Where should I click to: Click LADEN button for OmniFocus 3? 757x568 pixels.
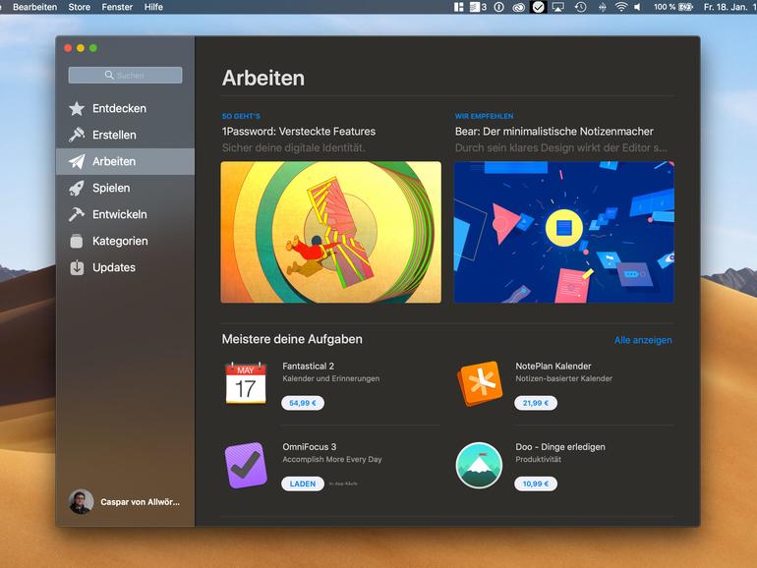tap(303, 483)
